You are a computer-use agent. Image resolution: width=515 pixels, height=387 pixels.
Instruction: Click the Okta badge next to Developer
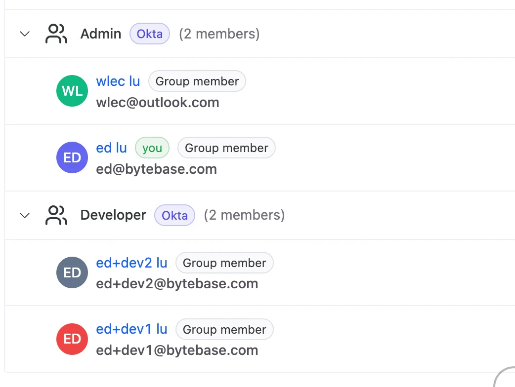coord(174,215)
